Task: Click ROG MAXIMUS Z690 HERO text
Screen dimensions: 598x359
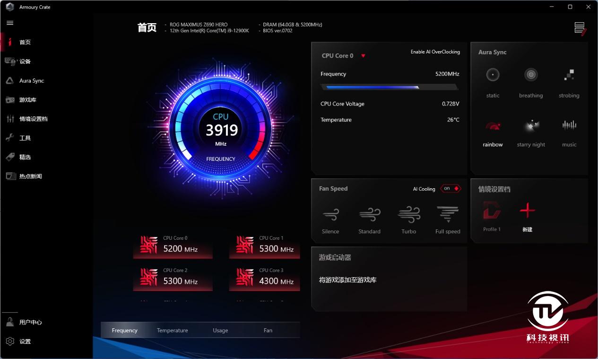Action: [199, 25]
